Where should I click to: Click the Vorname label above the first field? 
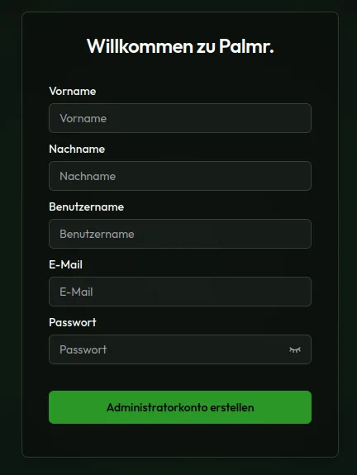73,91
